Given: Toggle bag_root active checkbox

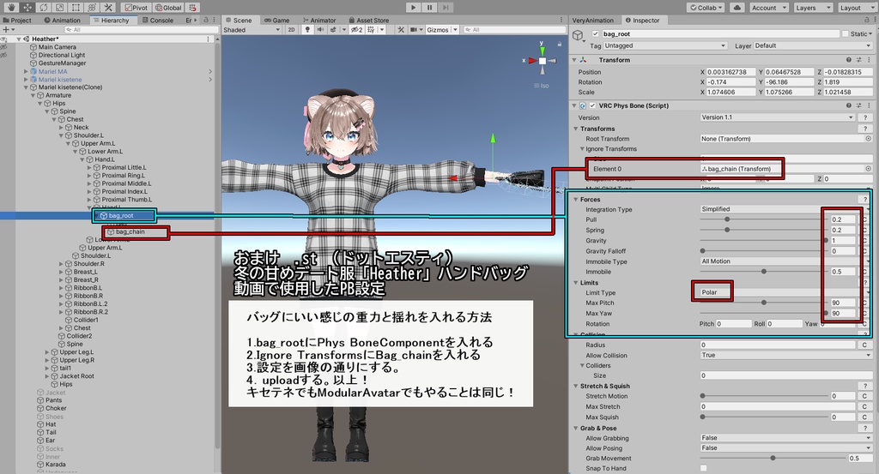Looking at the screenshot, I should click(x=596, y=34).
